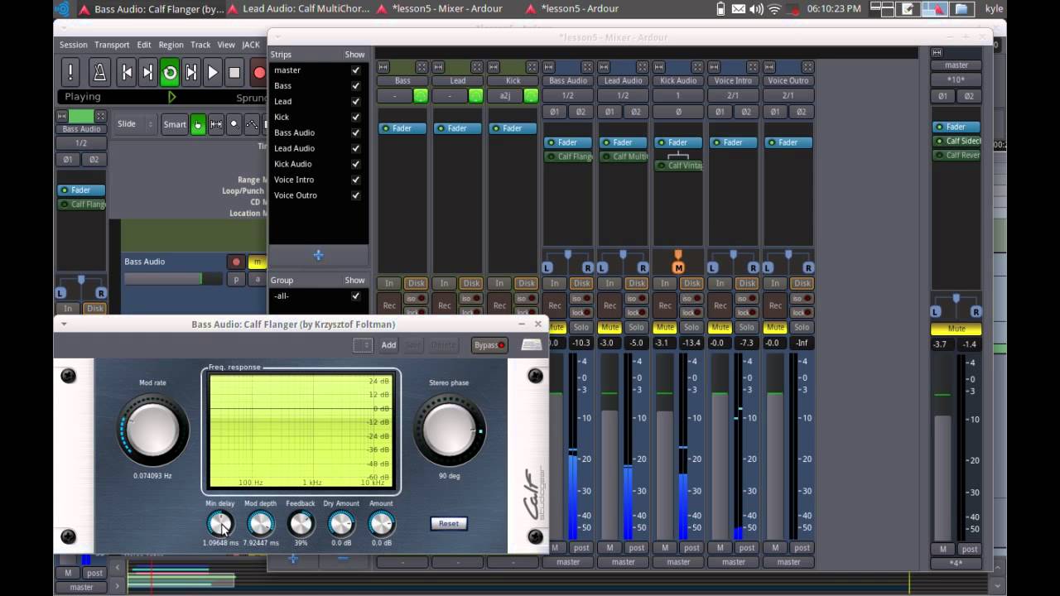Click the MIDI input green icon on Bass strip

[421, 96]
